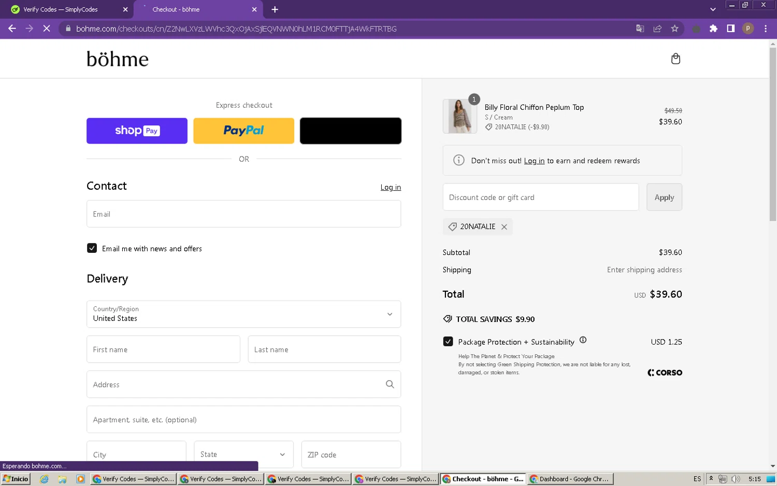Uncheck Package Protection + Sustainability
The image size is (777, 486).
tap(448, 341)
